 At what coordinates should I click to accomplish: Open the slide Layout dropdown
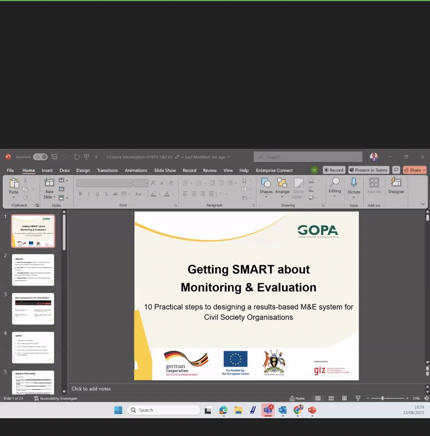click(x=63, y=180)
